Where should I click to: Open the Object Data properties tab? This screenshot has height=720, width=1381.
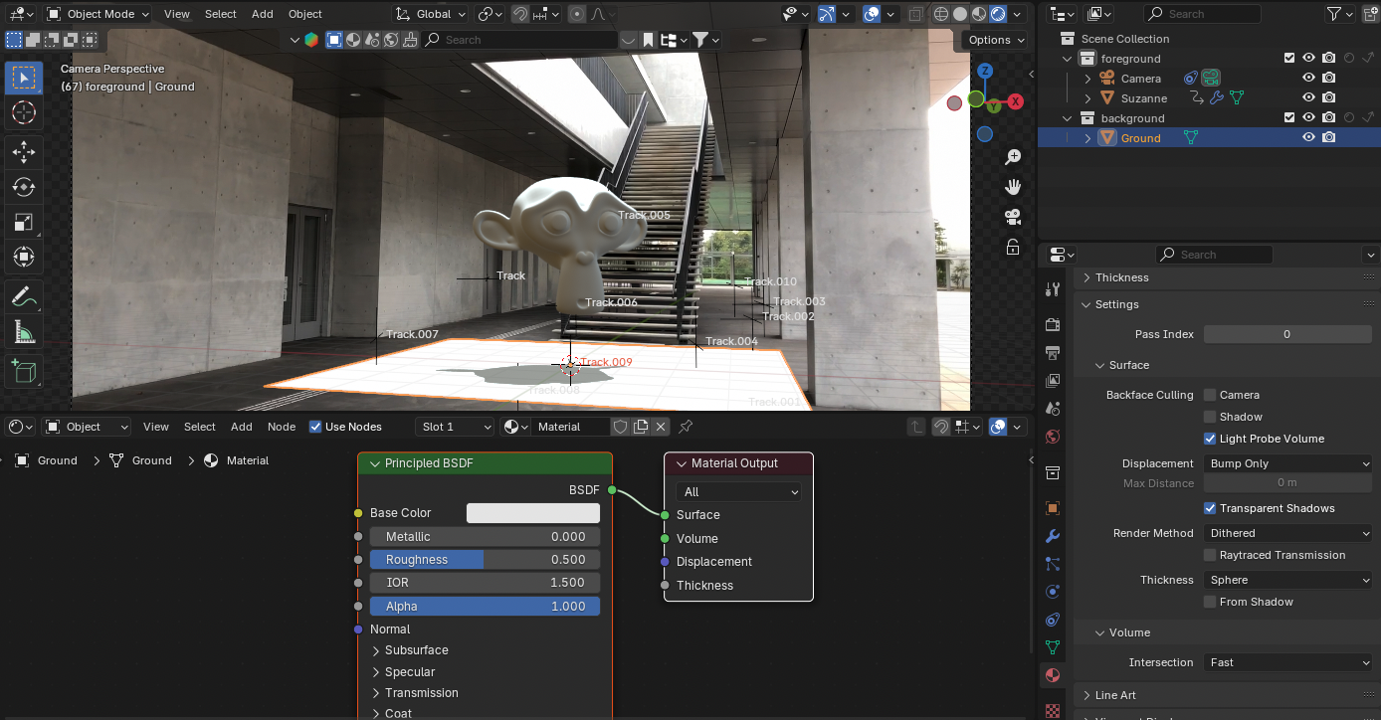click(x=1053, y=647)
